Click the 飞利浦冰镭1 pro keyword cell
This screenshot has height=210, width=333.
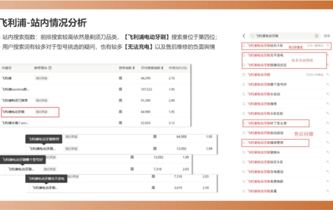[x=15, y=123]
